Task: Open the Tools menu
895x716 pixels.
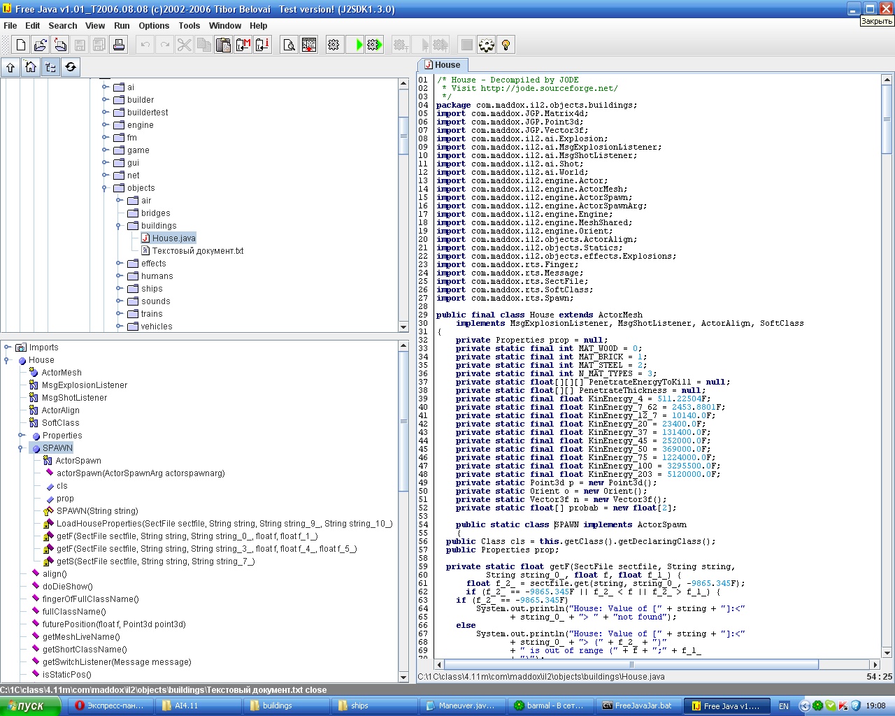Action: click(x=189, y=26)
